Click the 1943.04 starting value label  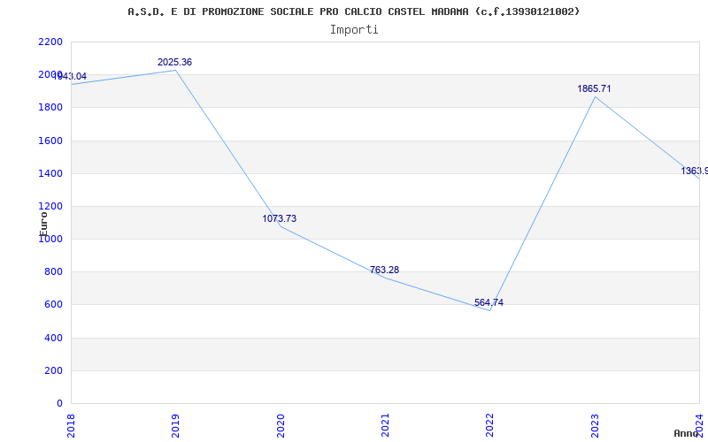click(x=70, y=77)
